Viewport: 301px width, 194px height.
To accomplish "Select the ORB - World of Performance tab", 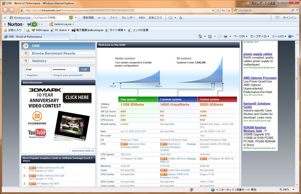I will [36, 37].
